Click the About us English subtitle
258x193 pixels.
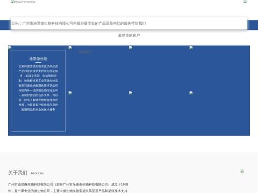37,173
